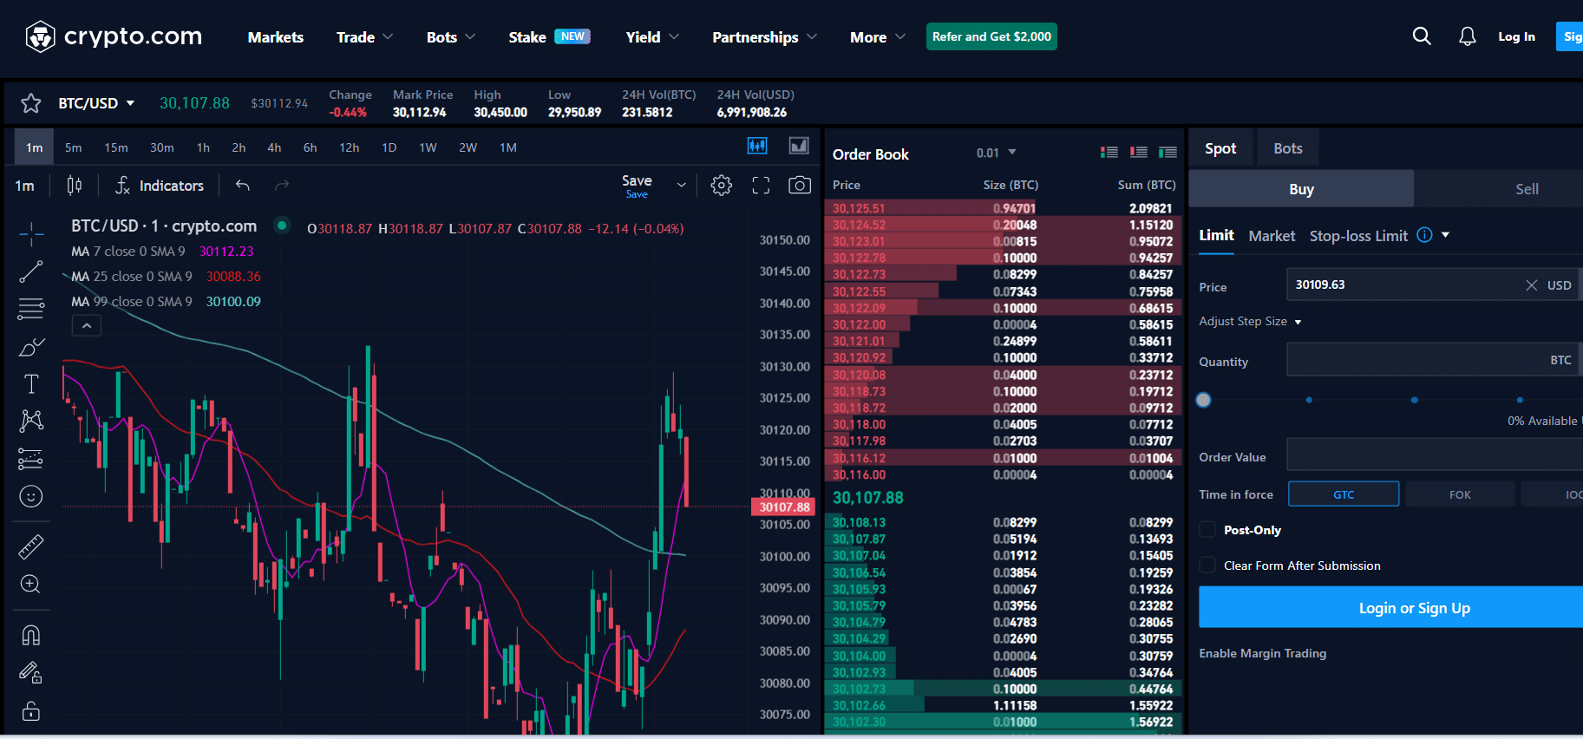Open the Fibonacci lines tool
The image size is (1583, 739).
(x=31, y=309)
